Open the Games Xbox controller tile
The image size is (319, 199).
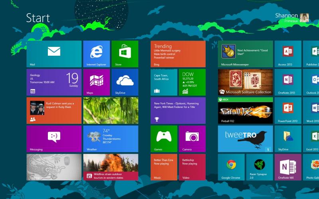pyautogui.click(x=164, y=139)
